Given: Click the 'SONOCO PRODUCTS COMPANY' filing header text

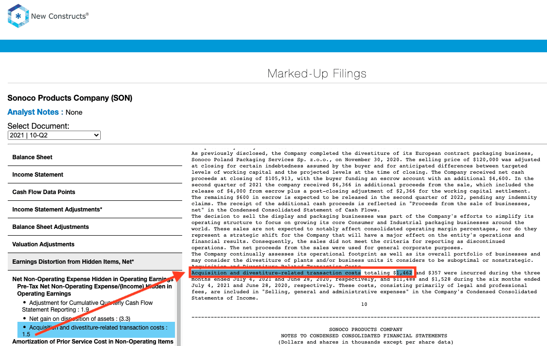Looking at the screenshot, I should [x=366, y=329].
